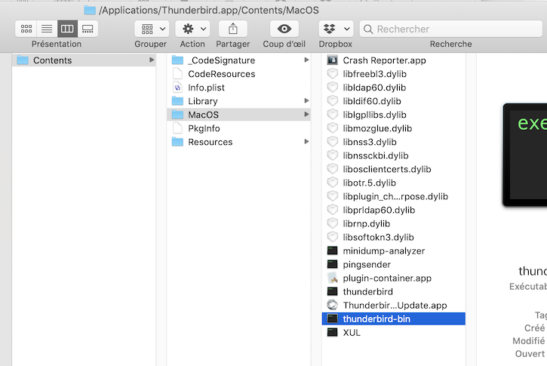
Task: Select Thunderbir...Update.app
Action: [x=394, y=305]
